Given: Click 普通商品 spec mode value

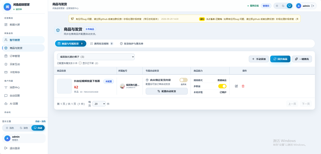Looking at the screenshot, I should [x=222, y=80].
